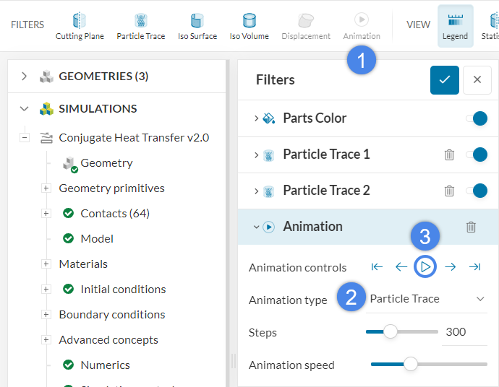Screen dimensions: 499x387
Task: Select Geometry primitives item
Action: 111,188
